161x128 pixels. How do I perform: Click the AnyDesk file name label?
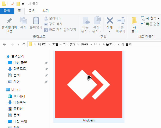pos(89,120)
